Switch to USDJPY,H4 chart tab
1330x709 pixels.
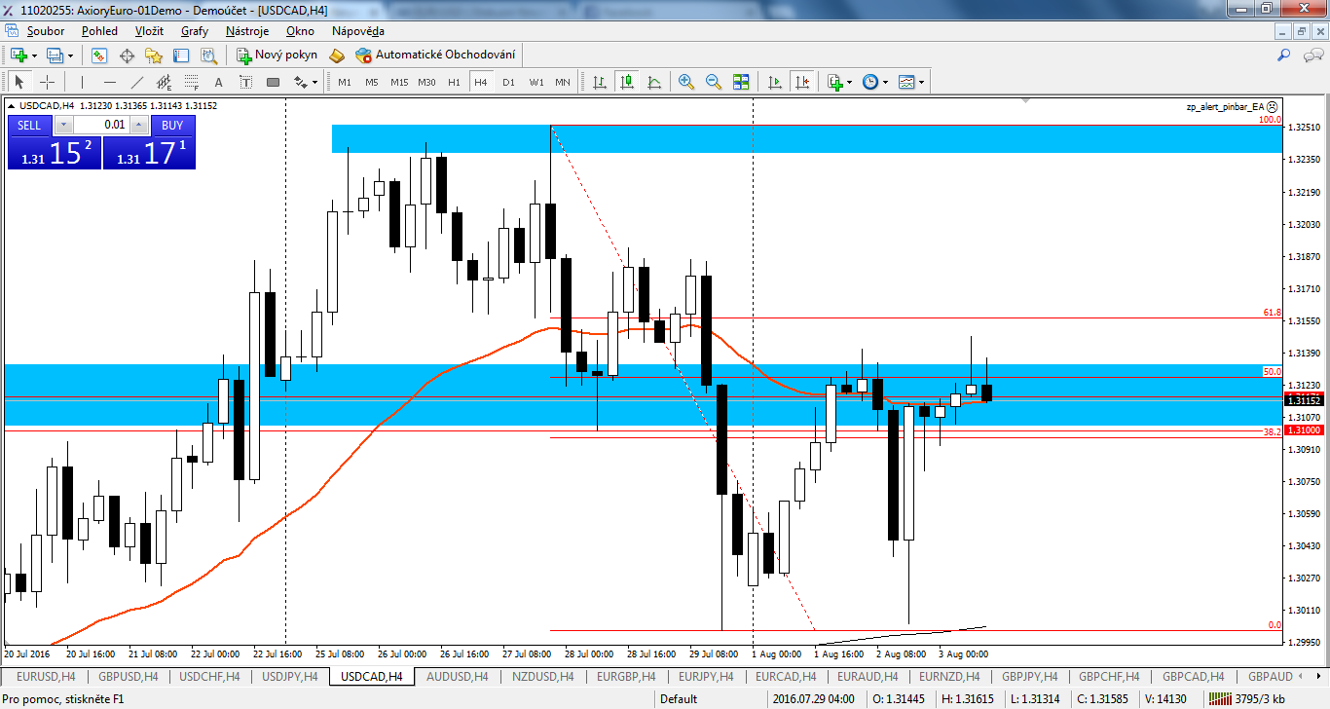pos(289,676)
